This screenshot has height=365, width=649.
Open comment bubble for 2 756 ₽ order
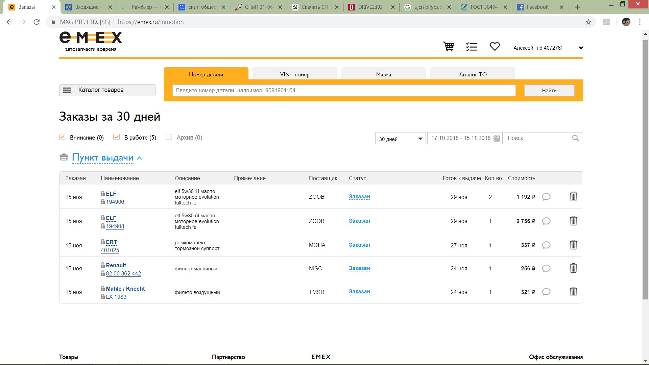pos(546,221)
